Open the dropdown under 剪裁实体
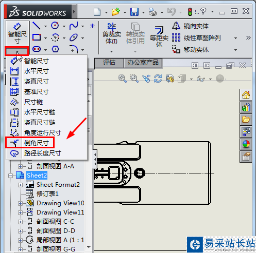The width and height of the screenshot is (256, 253). tap(112, 51)
